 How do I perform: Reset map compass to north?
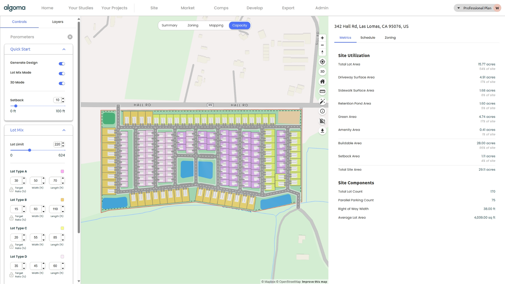(322, 52)
